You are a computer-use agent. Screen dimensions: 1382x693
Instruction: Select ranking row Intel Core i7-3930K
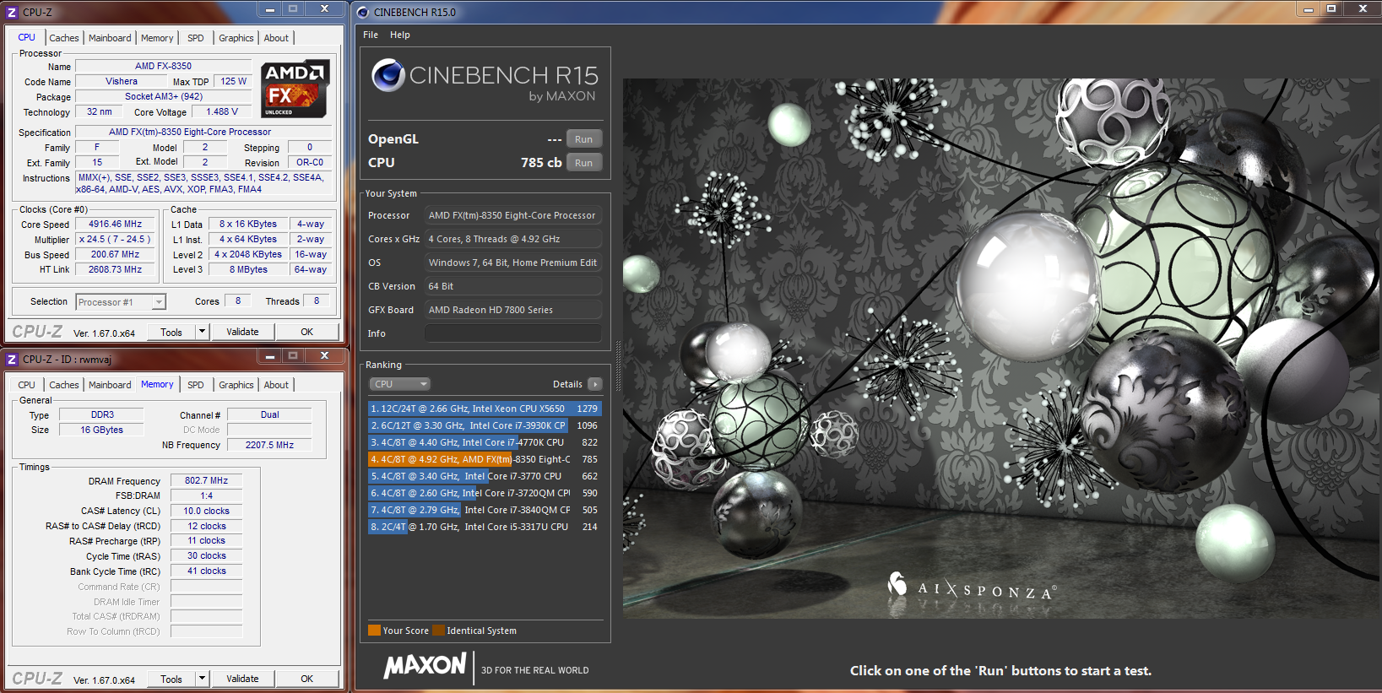coord(485,425)
